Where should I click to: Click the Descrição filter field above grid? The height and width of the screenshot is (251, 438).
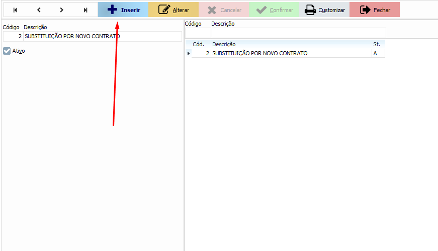coord(298,33)
